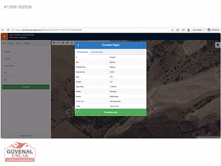Click the Mevkii value Şabanbağı
The width and height of the screenshot is (221, 166).
click(114, 96)
